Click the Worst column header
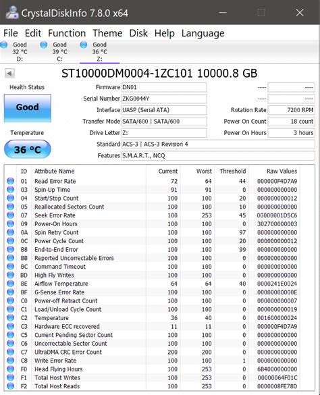Screen dimensions: 320x395 pos(204,172)
